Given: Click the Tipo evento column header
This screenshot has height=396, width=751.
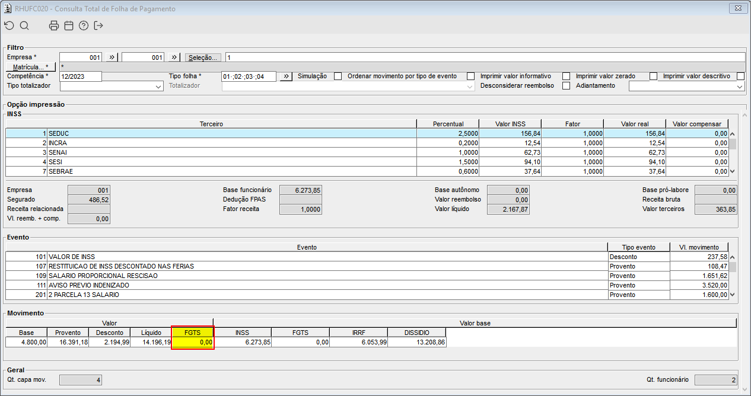Looking at the screenshot, I should (x=639, y=247).
